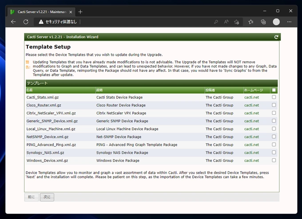The height and width of the screenshot is (219, 302).
Task: Check the Generic_SNMP_Device.xml.gz checkbox
Action: [274, 121]
